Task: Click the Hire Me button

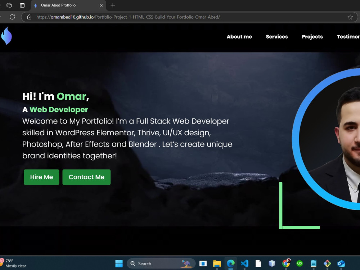Action: pyautogui.click(x=41, y=177)
